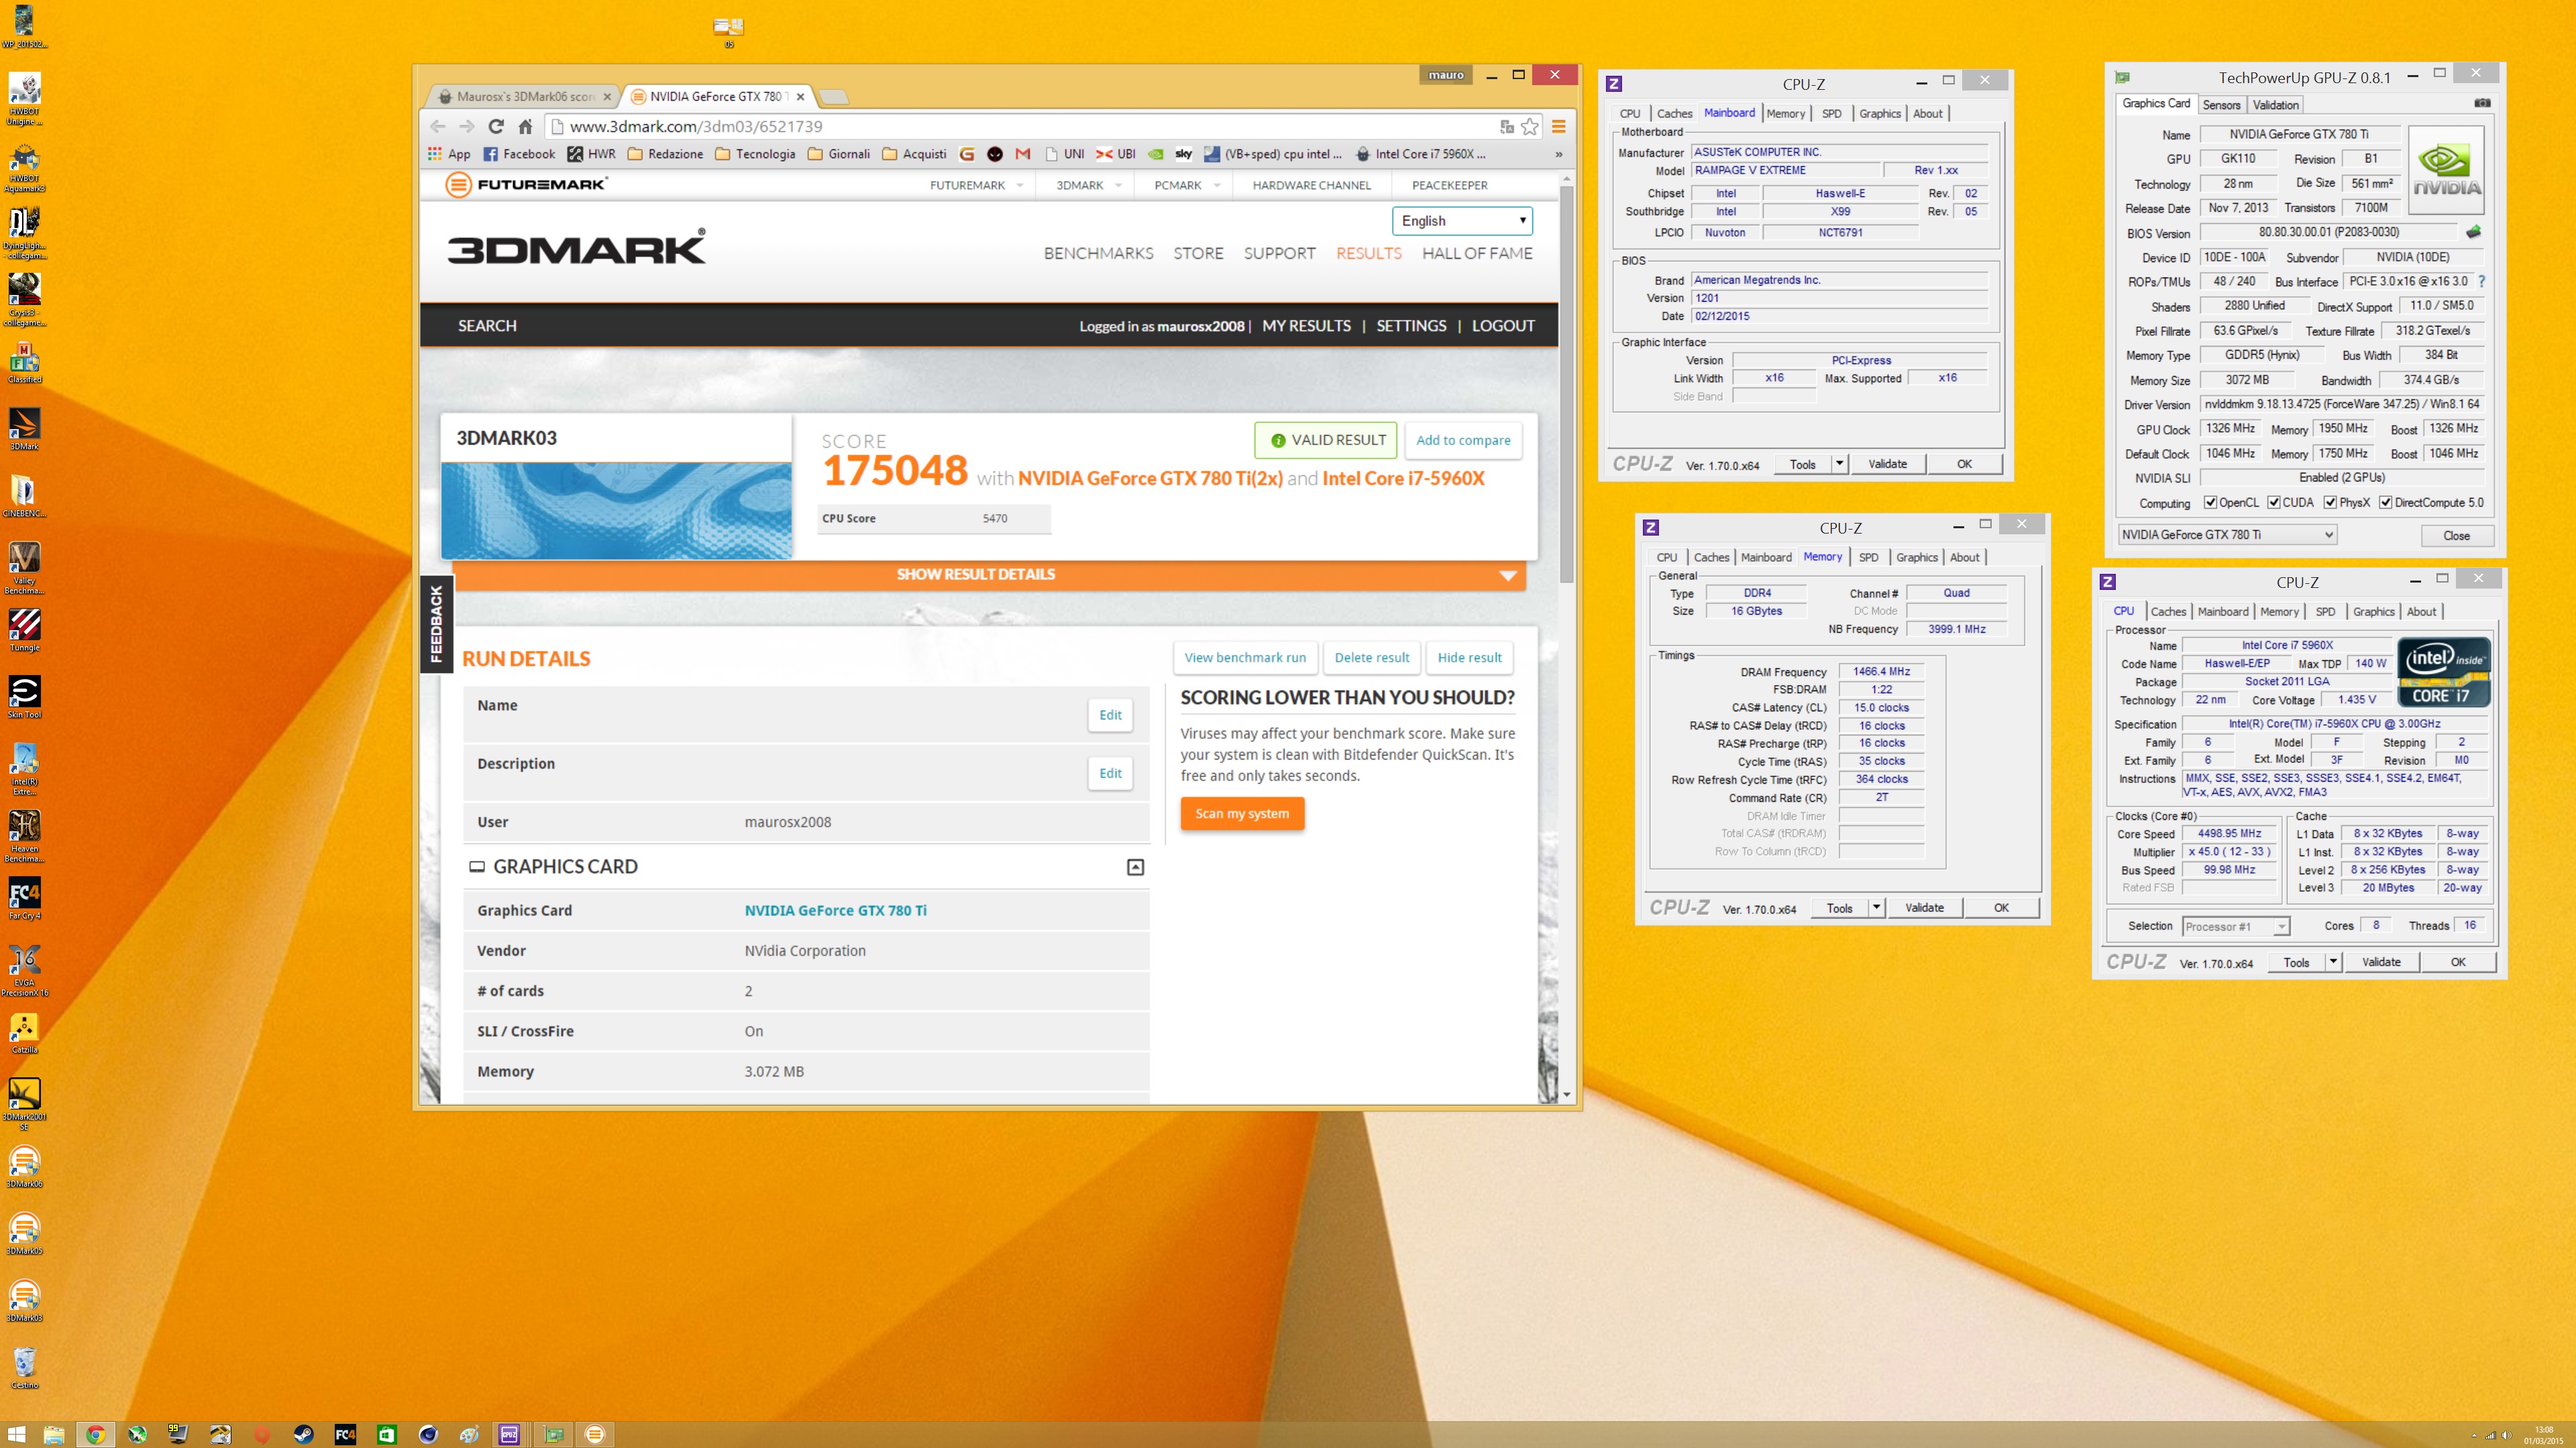The height and width of the screenshot is (1448, 2576).
Task: Open the Apps bookmark shortcut
Action: pyautogui.click(x=449, y=154)
